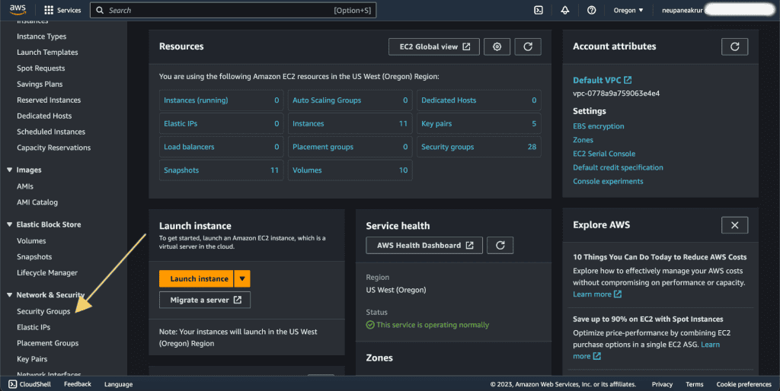Refresh the Resources panel
This screenshot has height=391, width=780.
[x=528, y=46]
